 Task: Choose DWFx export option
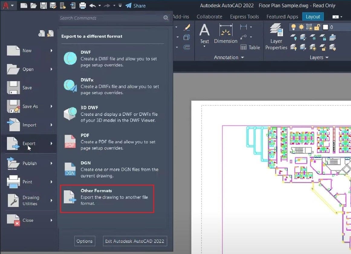(x=112, y=86)
